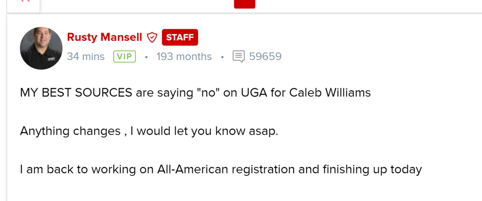The width and height of the screenshot is (482, 201).
Task: Click the "MY BEST SOURCES" text
Action: (76, 93)
